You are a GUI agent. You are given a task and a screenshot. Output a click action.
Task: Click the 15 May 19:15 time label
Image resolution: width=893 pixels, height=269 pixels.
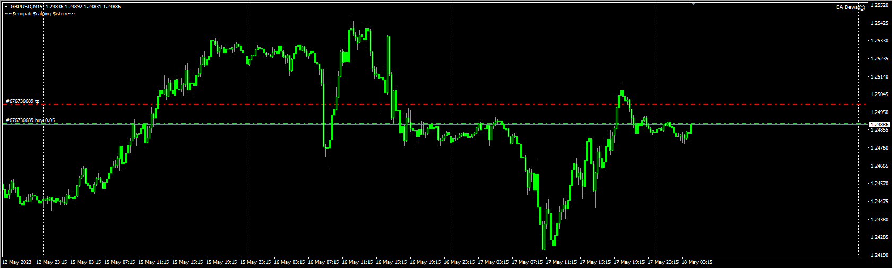[x=221, y=262]
